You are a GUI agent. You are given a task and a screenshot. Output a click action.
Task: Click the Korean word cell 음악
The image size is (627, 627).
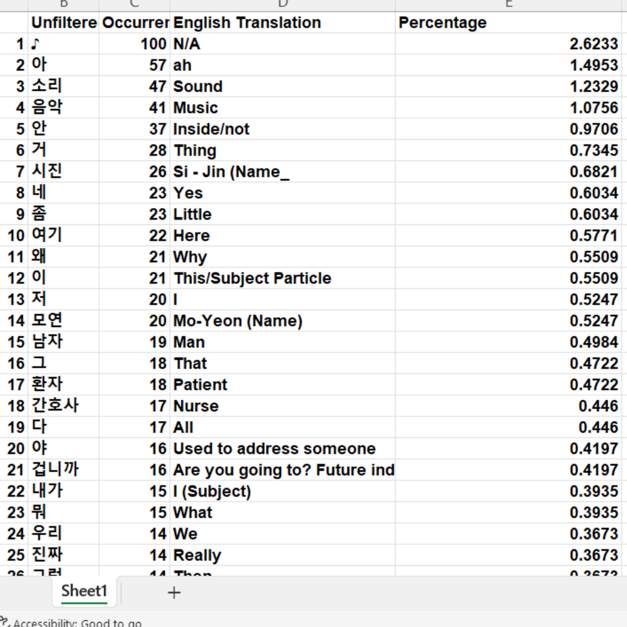[64, 108]
